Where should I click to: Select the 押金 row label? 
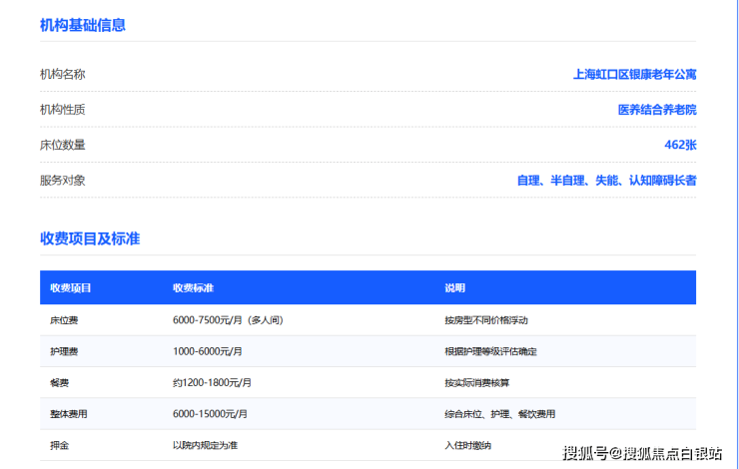pyautogui.click(x=59, y=445)
